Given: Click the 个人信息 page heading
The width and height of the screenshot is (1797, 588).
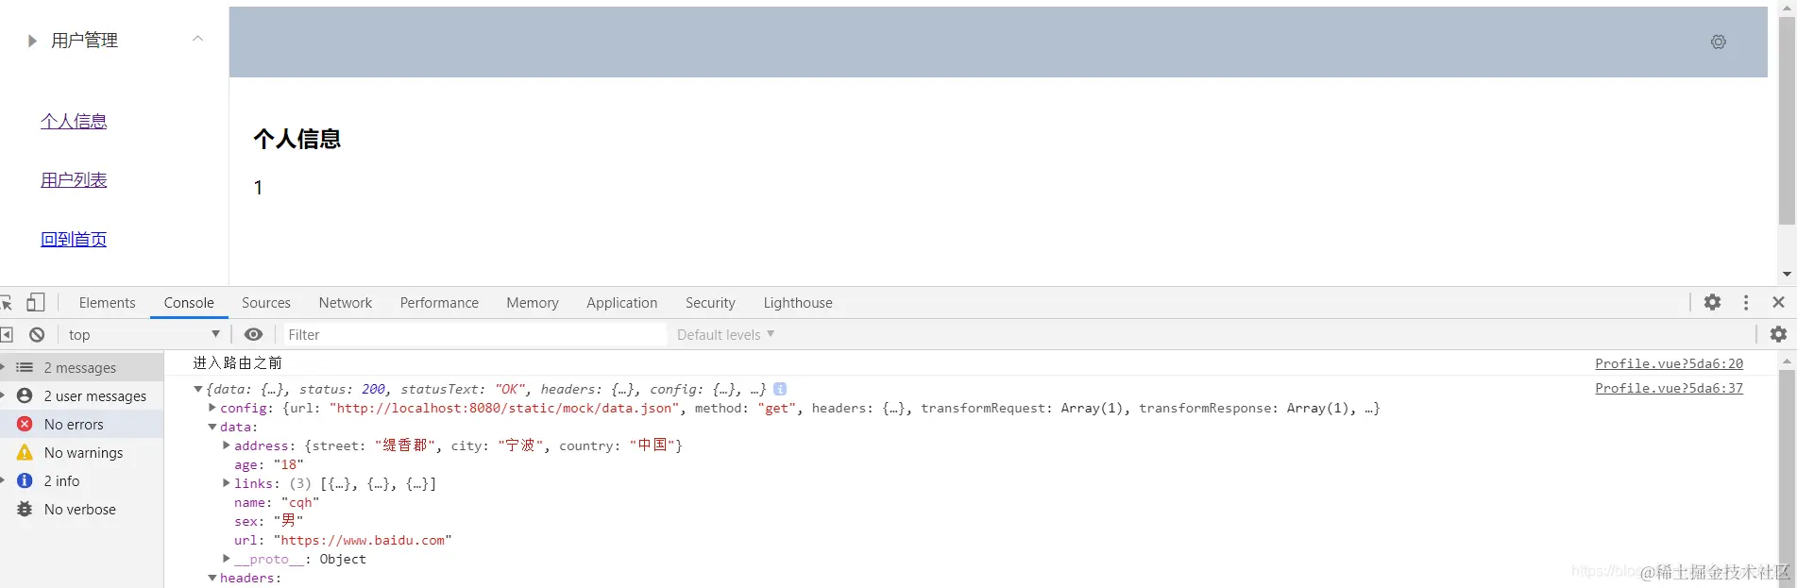Looking at the screenshot, I should point(297,139).
